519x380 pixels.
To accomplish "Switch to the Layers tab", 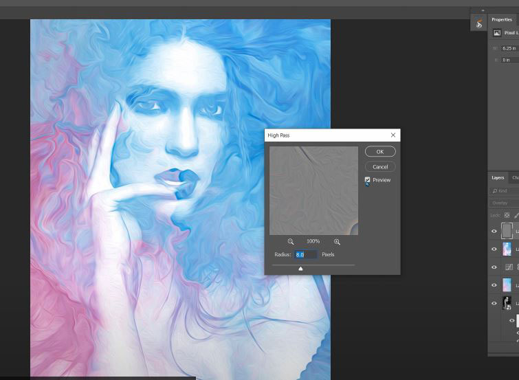I will click(x=498, y=177).
